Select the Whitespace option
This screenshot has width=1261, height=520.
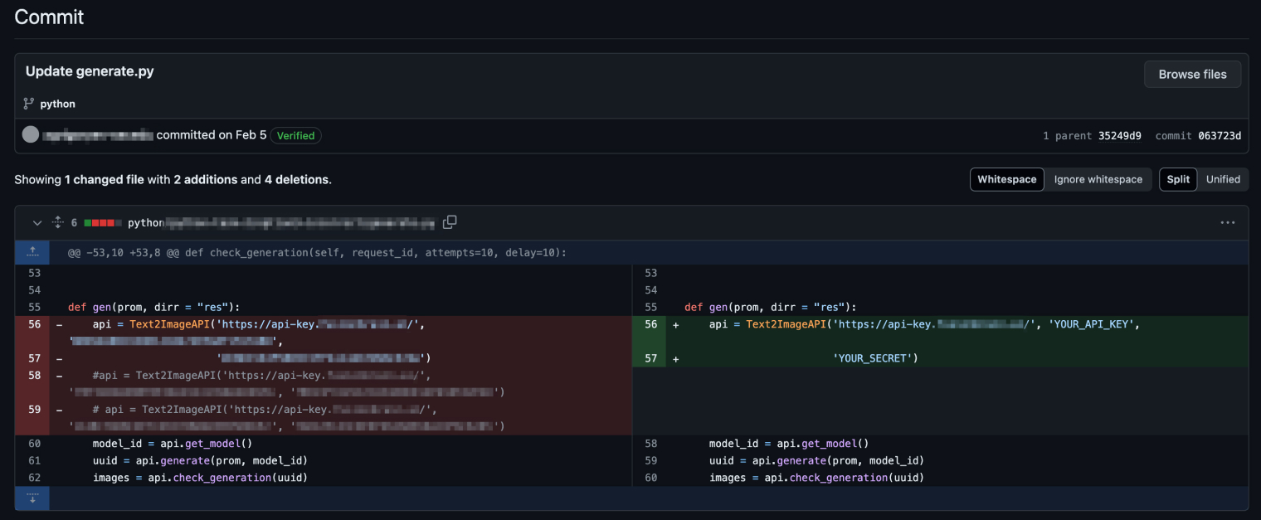pyautogui.click(x=1006, y=179)
